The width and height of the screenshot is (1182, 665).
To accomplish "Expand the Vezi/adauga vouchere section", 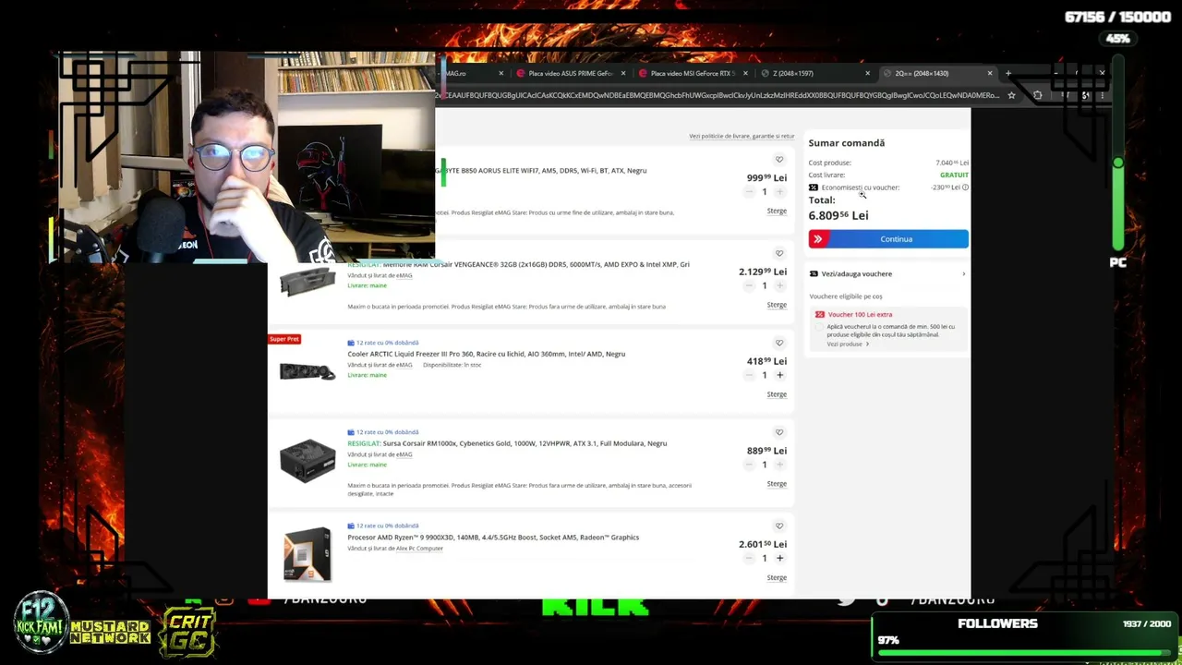I will (887, 274).
